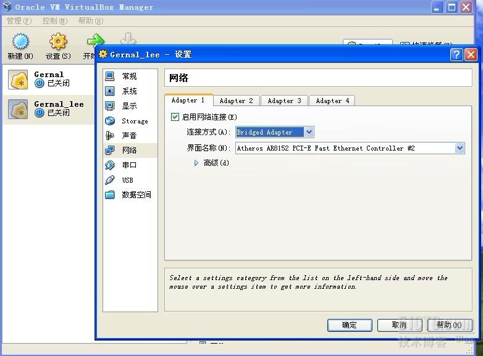Image resolution: width=483 pixels, height=356 pixels.
Task: Switch to the Adapter 4 tab
Action: pos(332,101)
